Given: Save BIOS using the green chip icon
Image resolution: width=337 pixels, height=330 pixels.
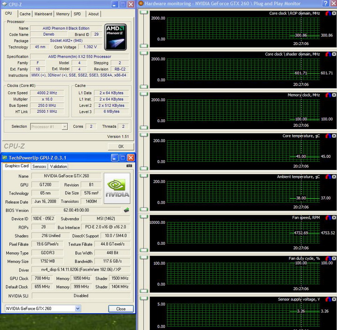Looking at the screenshot, I should [126, 210].
